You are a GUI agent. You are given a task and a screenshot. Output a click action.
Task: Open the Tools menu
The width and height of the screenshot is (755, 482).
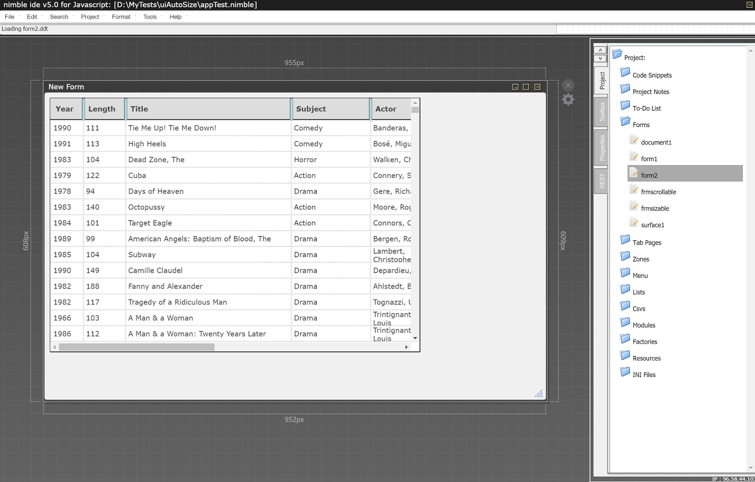tap(150, 17)
